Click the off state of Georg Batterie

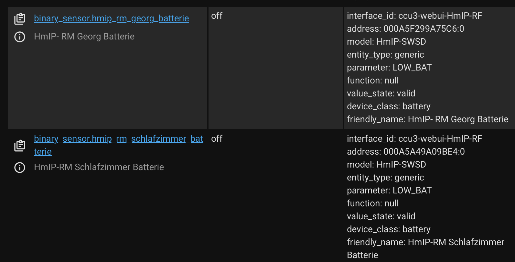pyautogui.click(x=217, y=16)
